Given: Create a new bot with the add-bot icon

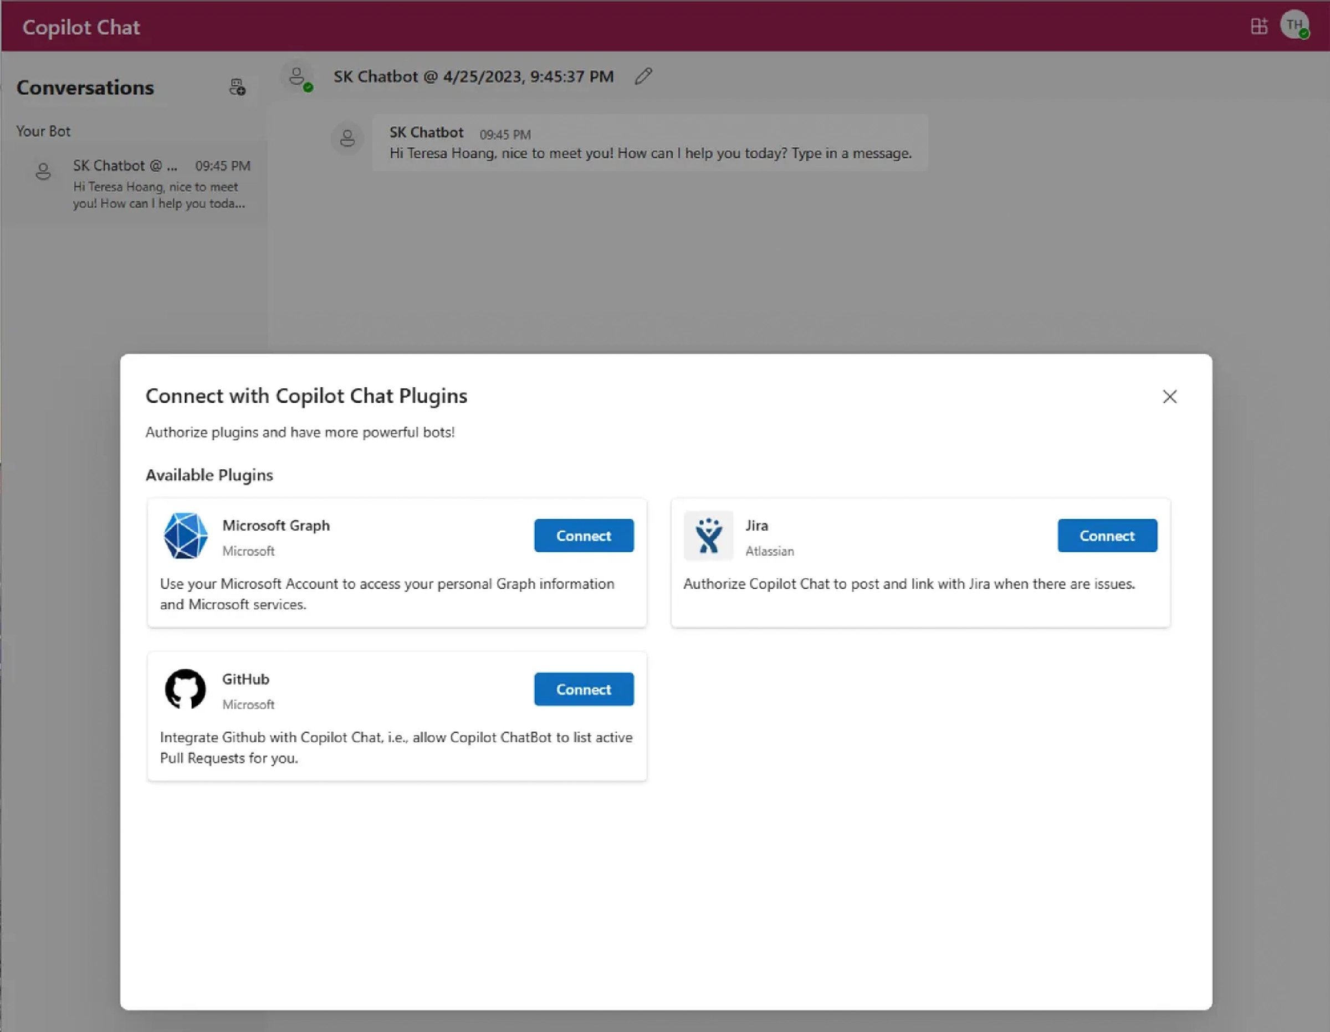Looking at the screenshot, I should [x=237, y=86].
